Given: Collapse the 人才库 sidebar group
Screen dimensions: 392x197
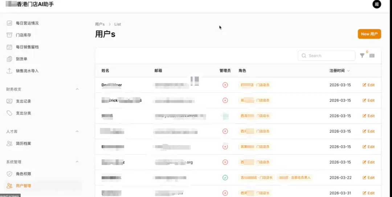Looking at the screenshot, I should click(77, 131).
